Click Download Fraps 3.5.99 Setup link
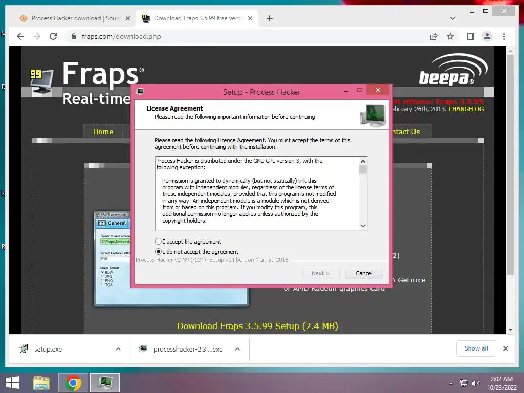Screen dimensions: 524x393 (x=257, y=326)
